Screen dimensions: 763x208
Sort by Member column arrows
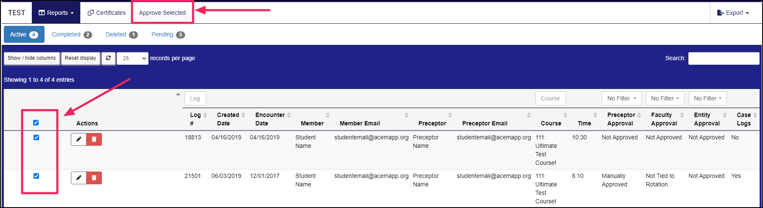point(328,115)
